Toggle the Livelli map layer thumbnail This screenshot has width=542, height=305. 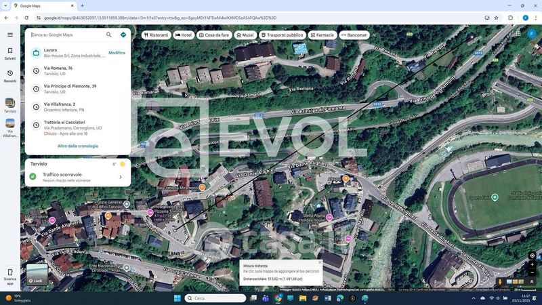point(37,274)
